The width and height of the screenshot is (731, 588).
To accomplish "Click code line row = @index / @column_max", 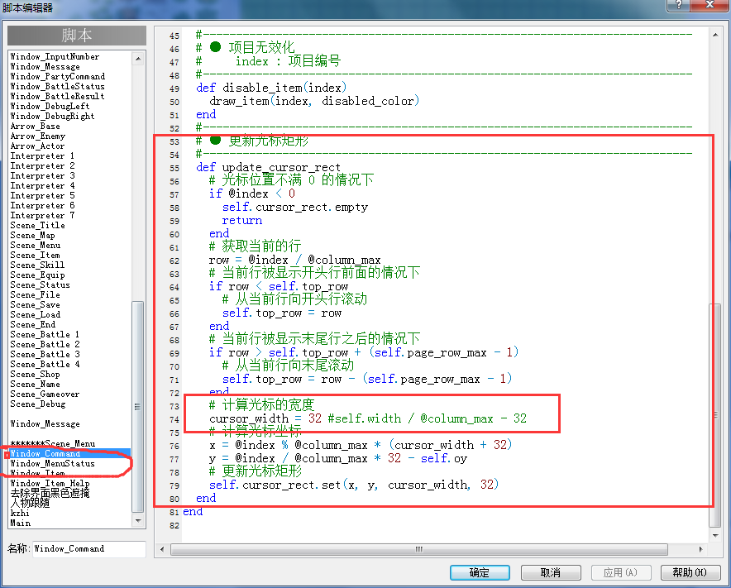I will click(295, 260).
